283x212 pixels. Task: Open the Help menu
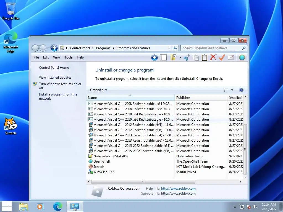tap(80, 57)
